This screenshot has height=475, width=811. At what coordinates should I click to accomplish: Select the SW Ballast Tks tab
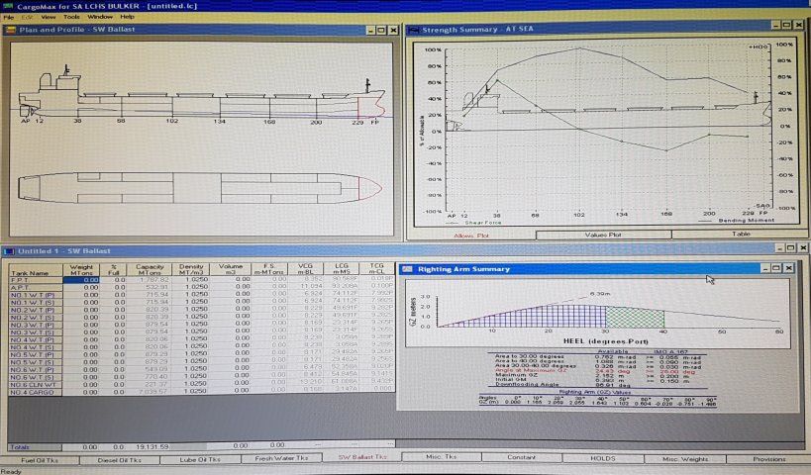click(362, 457)
